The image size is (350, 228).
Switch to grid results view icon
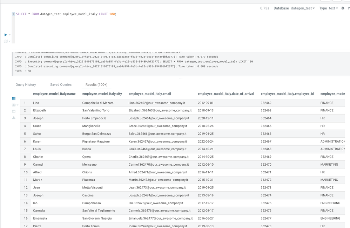(14, 98)
